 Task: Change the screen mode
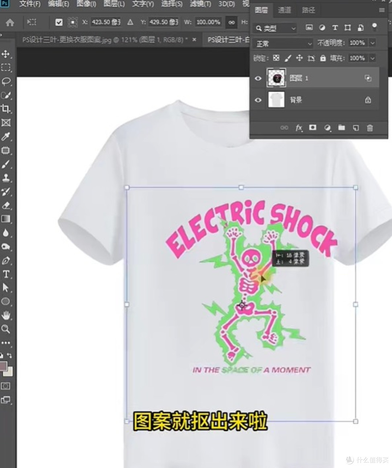pyautogui.click(x=5, y=400)
